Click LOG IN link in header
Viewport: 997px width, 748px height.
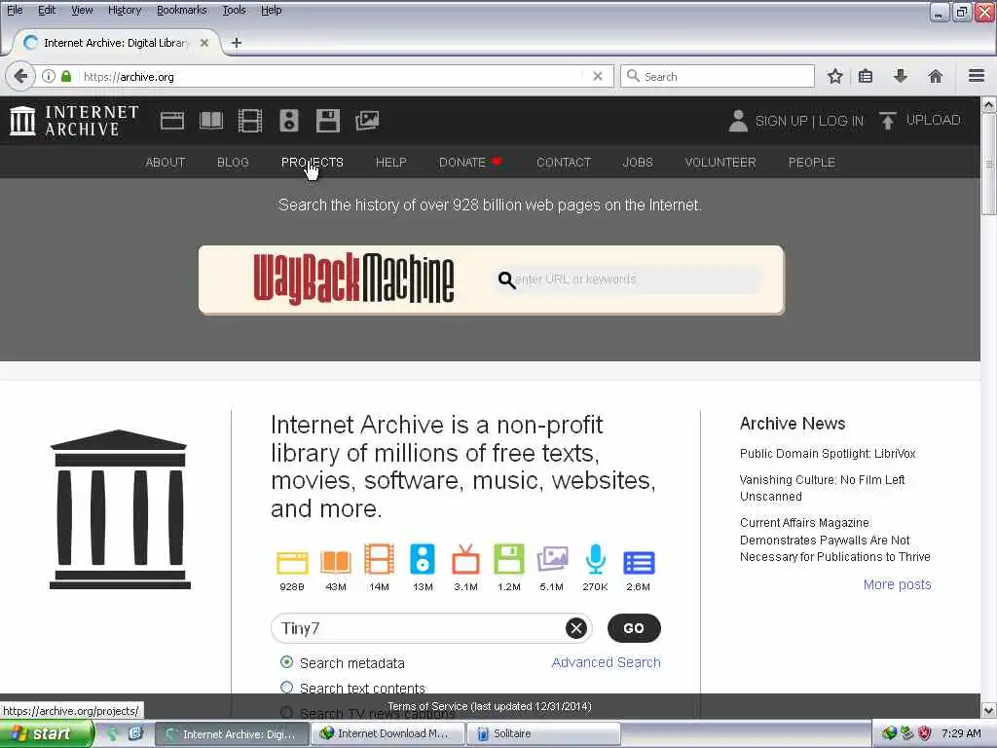tap(840, 121)
